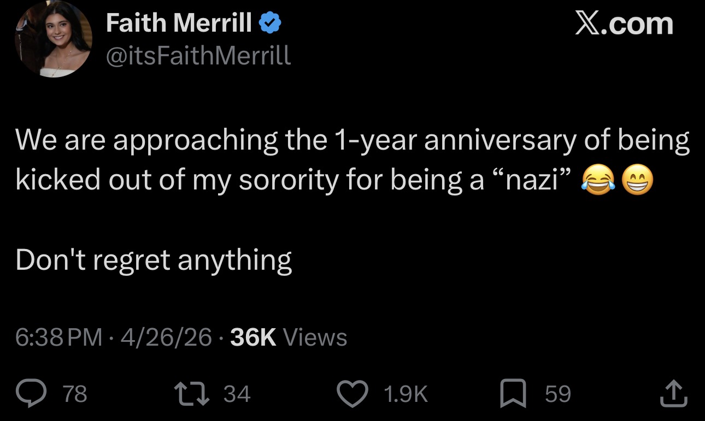Click the Faith Merrill display name

coord(179,23)
